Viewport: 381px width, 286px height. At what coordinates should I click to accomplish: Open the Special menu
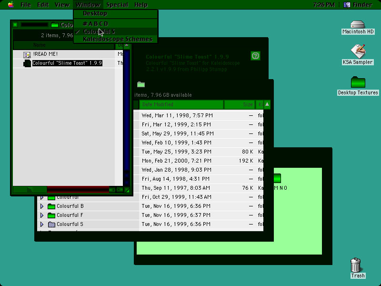[117, 5]
